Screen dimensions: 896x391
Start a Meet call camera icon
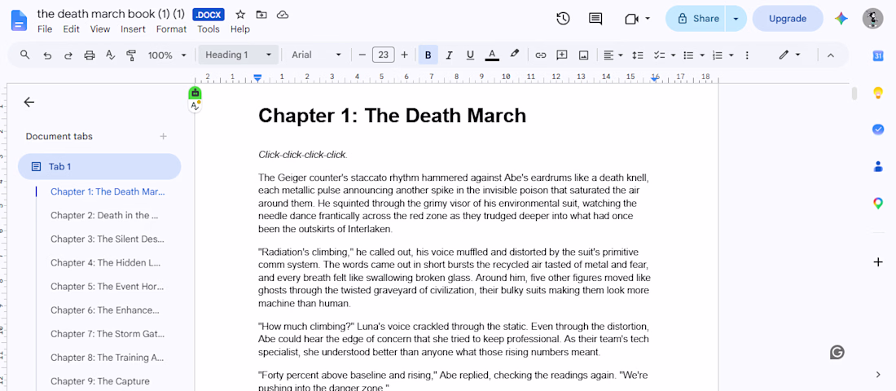click(631, 19)
